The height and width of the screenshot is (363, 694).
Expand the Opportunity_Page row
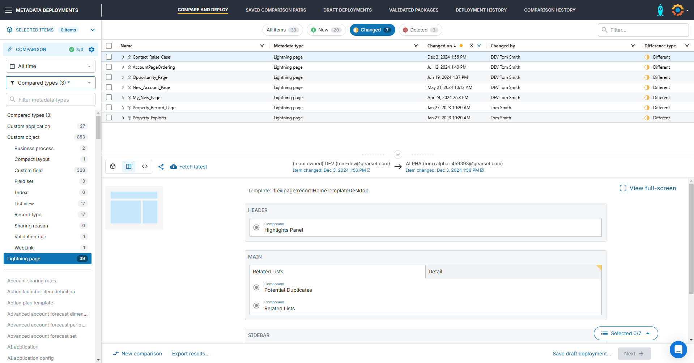pyautogui.click(x=123, y=77)
